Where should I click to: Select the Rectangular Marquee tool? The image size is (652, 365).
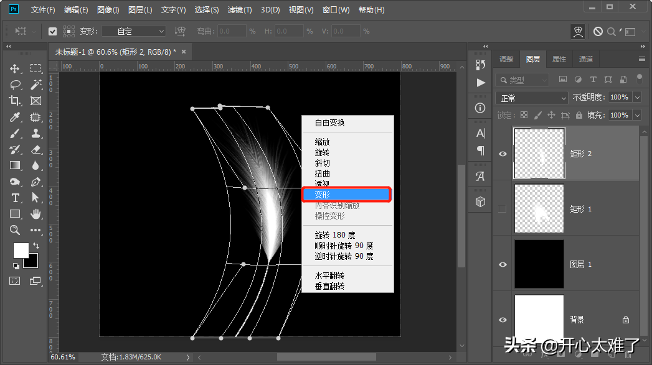coord(35,68)
